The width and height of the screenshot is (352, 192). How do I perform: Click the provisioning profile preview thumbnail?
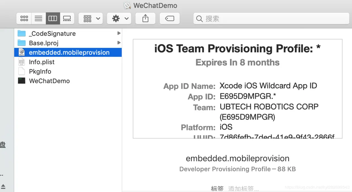(x=237, y=89)
